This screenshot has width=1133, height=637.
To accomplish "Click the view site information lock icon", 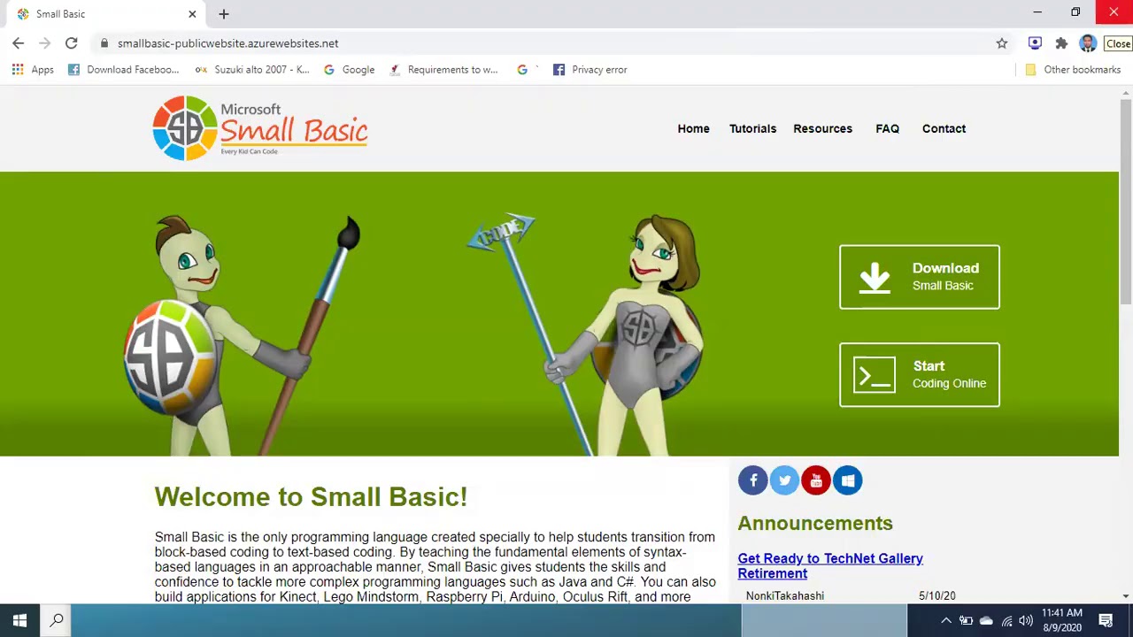I will pos(104,43).
